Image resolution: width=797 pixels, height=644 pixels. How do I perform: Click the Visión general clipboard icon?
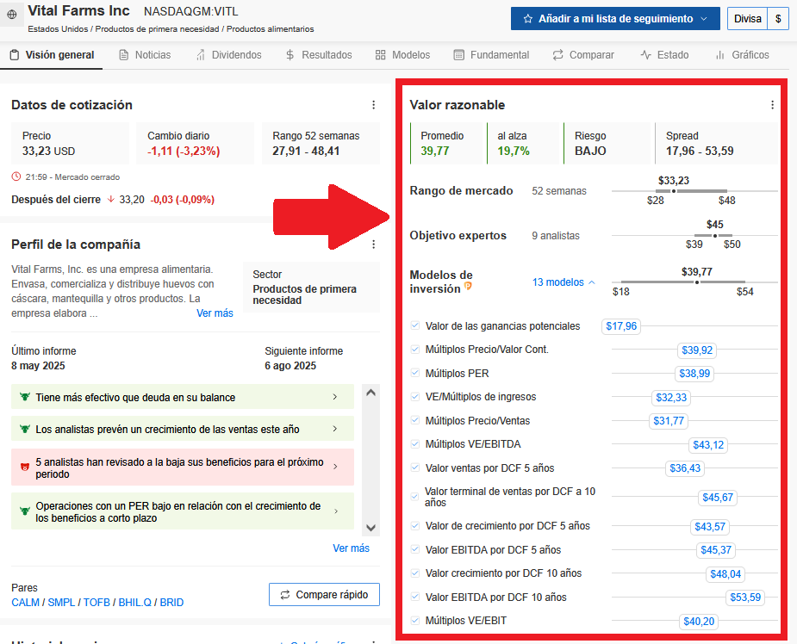15,55
